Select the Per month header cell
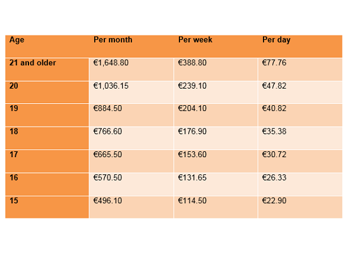Image resolution: width=347 pixels, height=266 pixels. (131, 46)
